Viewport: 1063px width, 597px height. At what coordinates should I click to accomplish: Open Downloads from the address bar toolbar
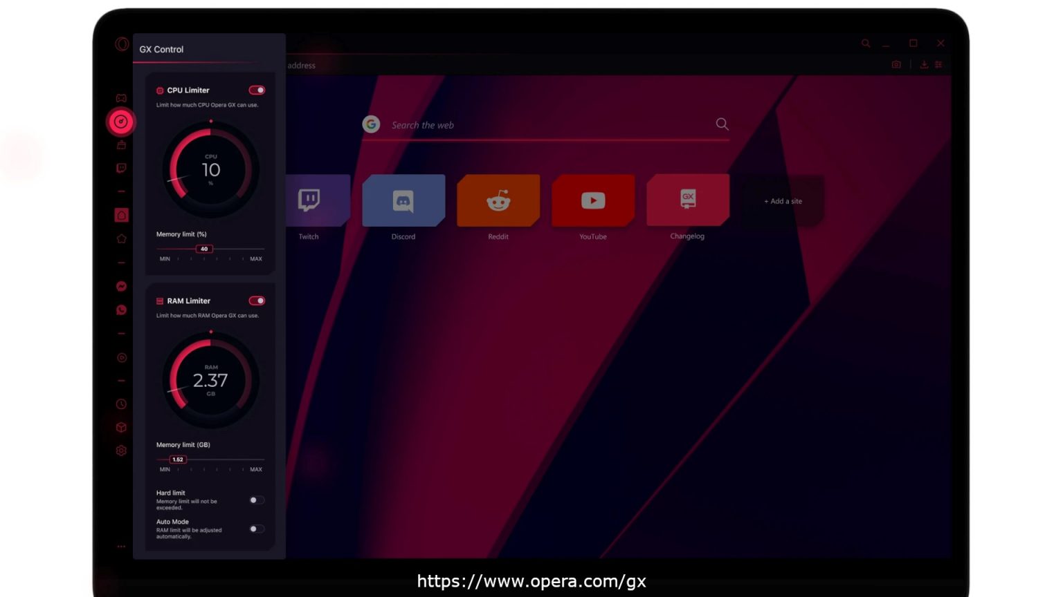pos(924,64)
